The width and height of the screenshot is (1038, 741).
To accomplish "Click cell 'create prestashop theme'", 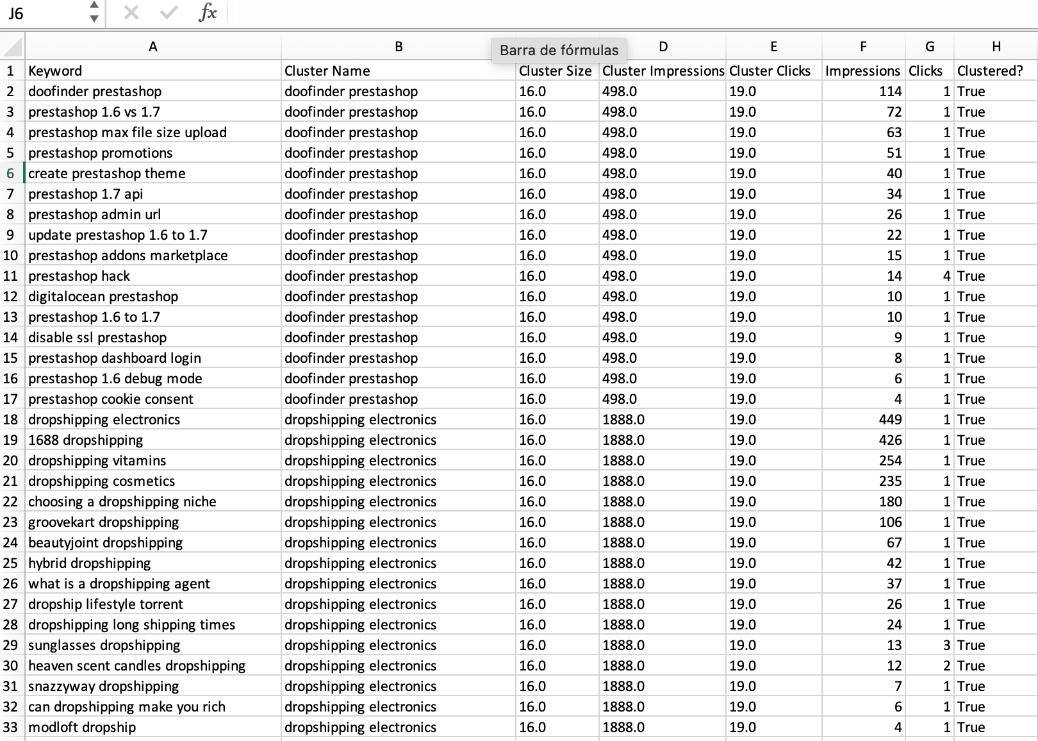I will coord(152,173).
